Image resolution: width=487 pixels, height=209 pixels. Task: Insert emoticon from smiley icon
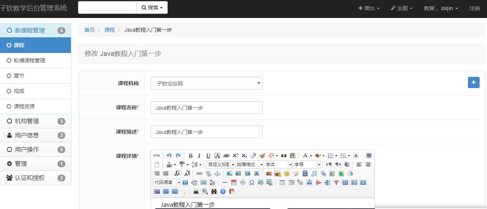point(287,174)
